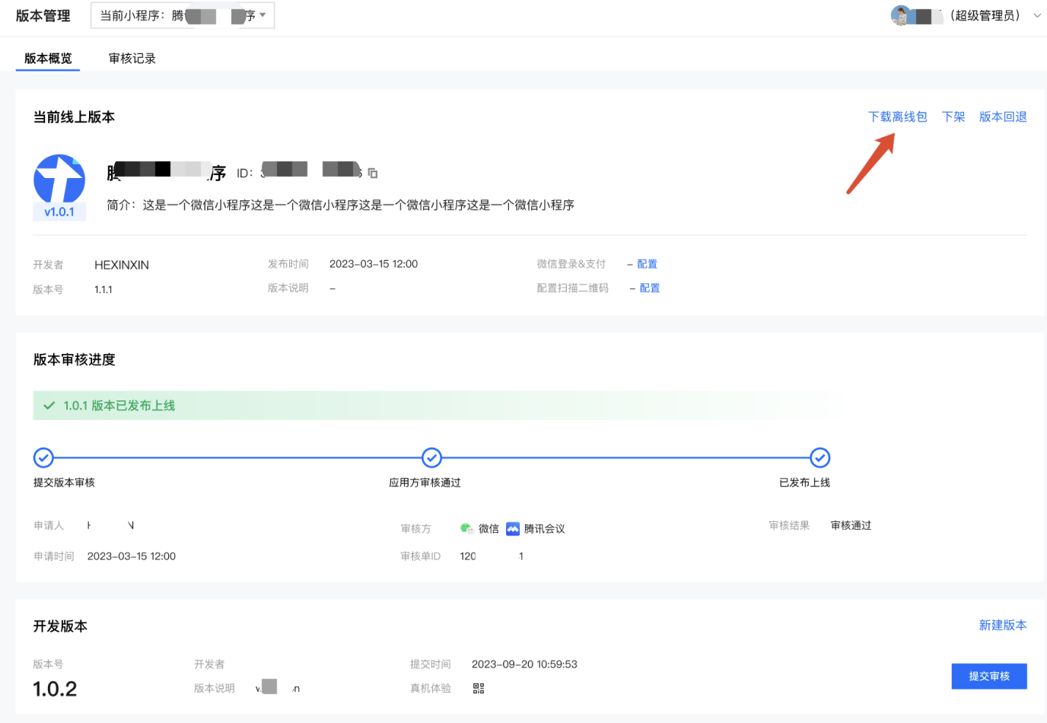The height and width of the screenshot is (723, 1047).
Task: Click the 版本回退 link
Action: [x=1003, y=116]
